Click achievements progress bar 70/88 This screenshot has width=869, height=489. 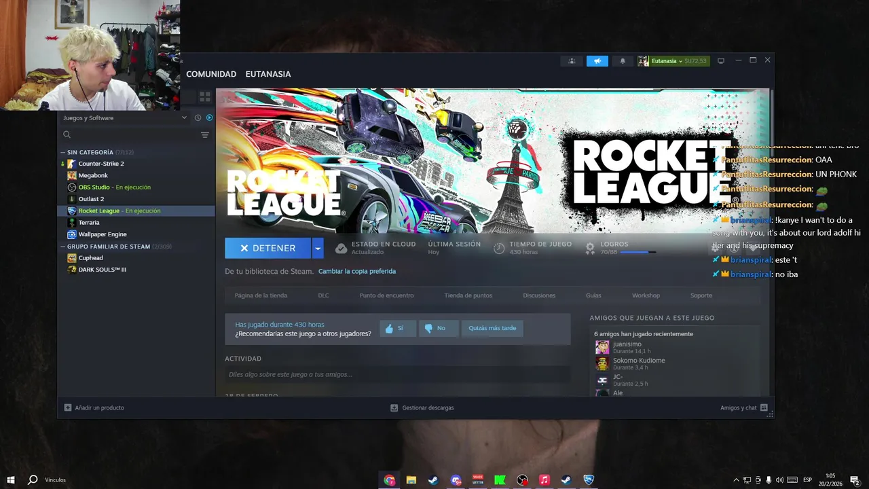(638, 252)
